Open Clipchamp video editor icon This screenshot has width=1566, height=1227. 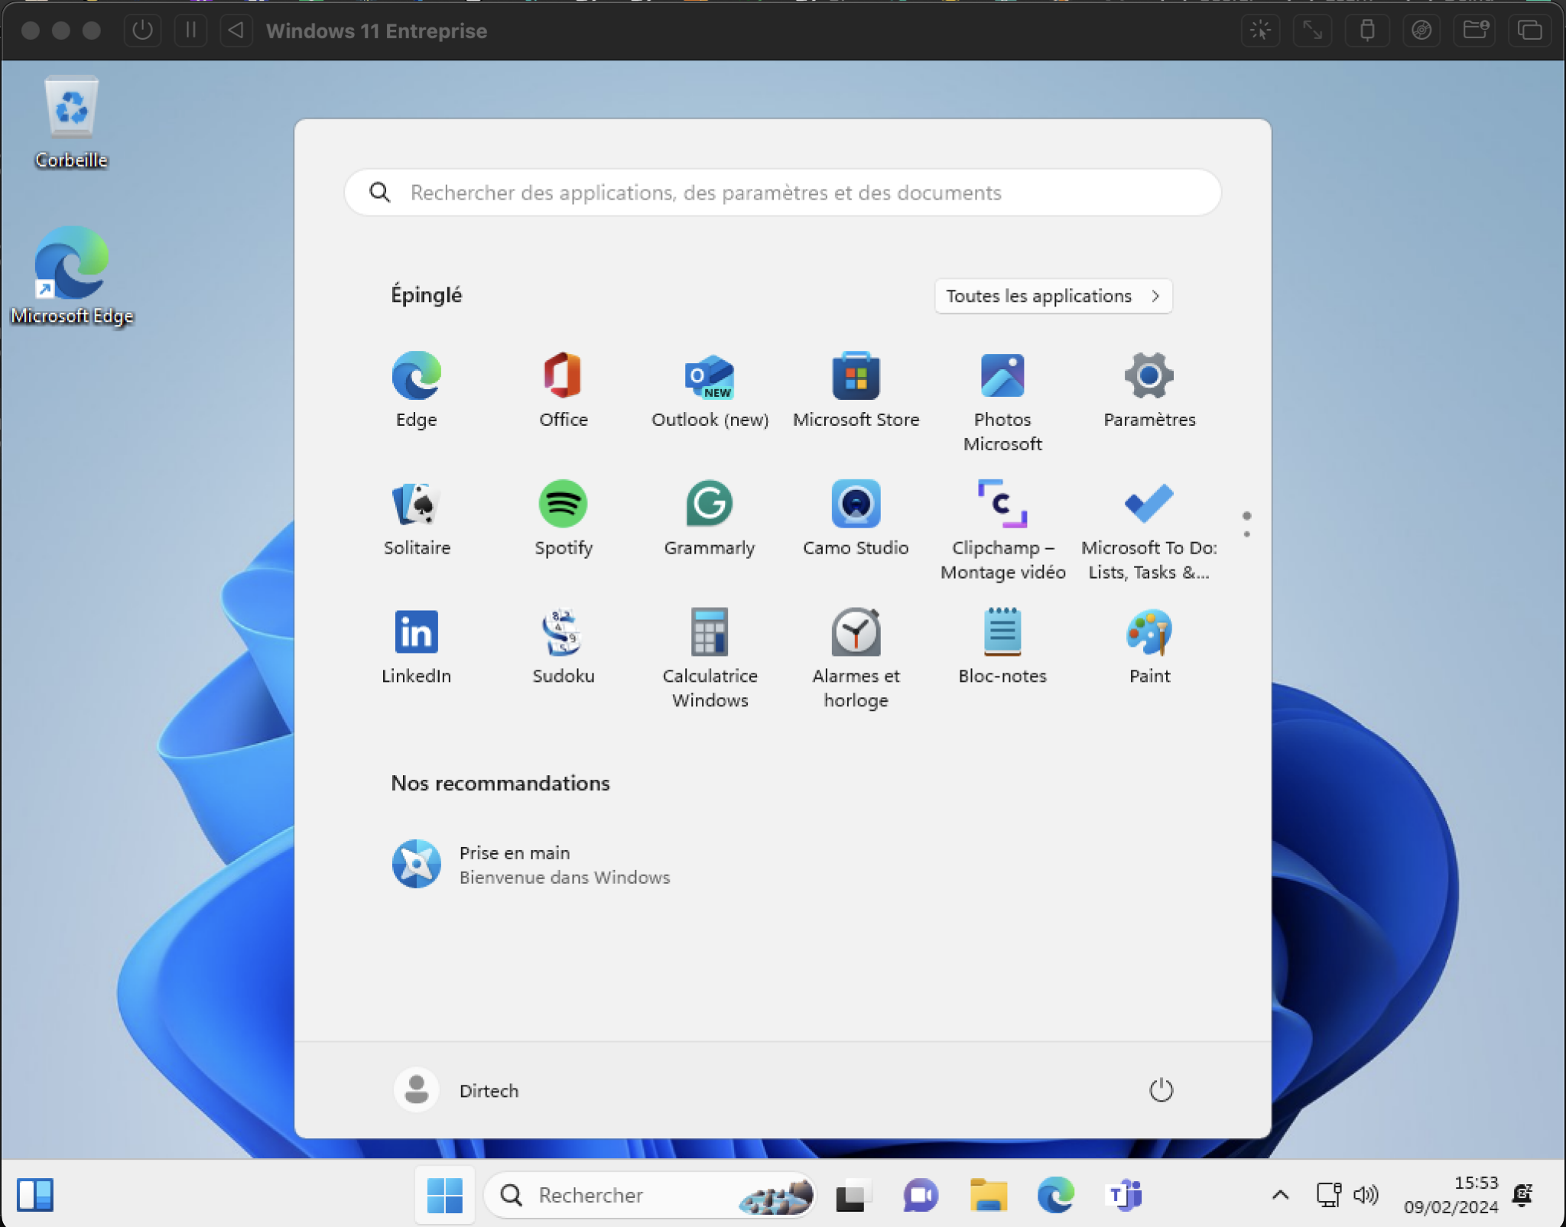[x=1002, y=505]
